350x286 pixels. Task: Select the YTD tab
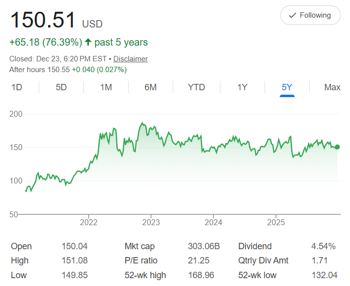point(196,87)
